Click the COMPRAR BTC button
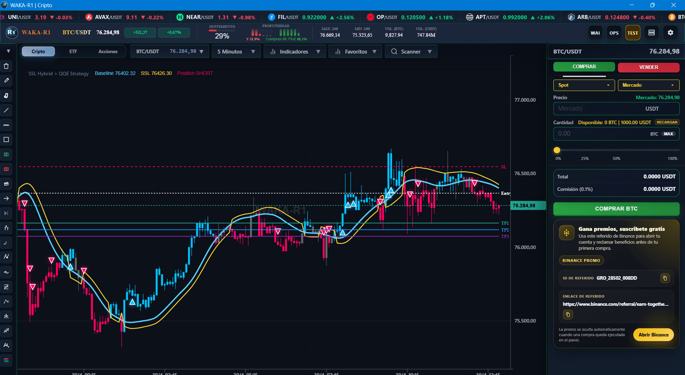The height and width of the screenshot is (375, 685). coord(616,209)
